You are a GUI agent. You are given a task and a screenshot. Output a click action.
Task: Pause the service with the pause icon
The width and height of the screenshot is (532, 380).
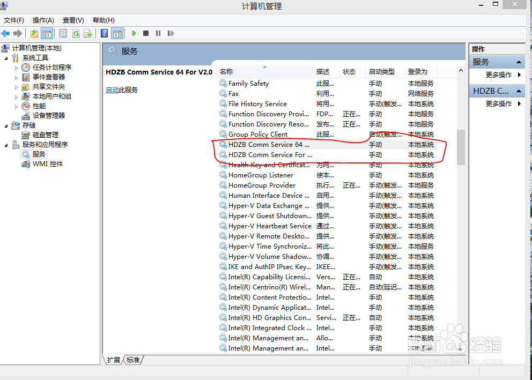(158, 33)
